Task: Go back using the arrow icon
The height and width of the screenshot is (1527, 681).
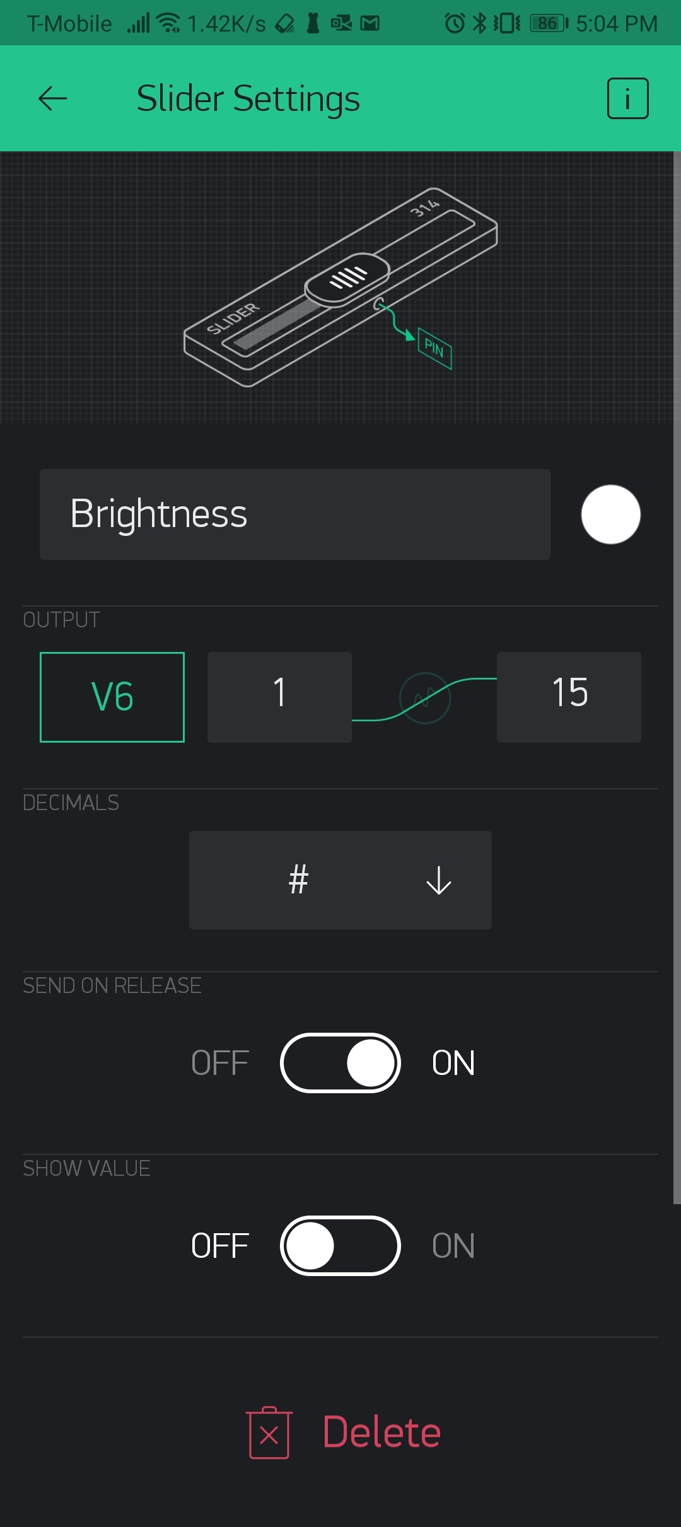Action: (x=52, y=98)
